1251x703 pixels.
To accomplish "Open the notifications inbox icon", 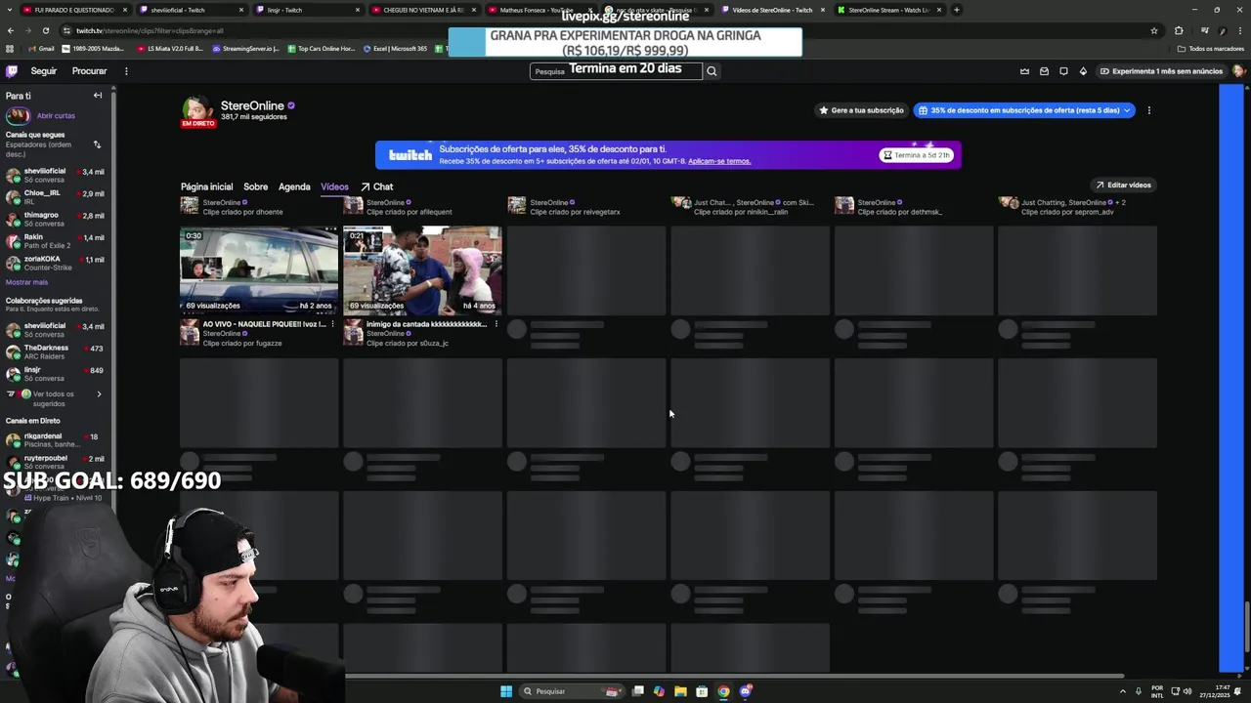I will pyautogui.click(x=1044, y=71).
